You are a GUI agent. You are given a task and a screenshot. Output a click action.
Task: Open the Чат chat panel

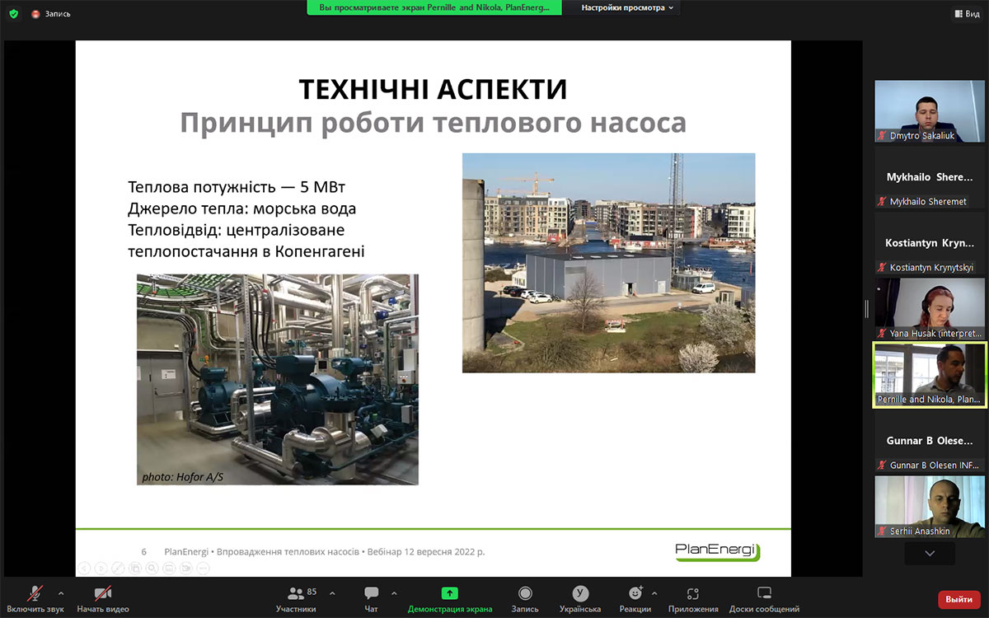pos(371,598)
